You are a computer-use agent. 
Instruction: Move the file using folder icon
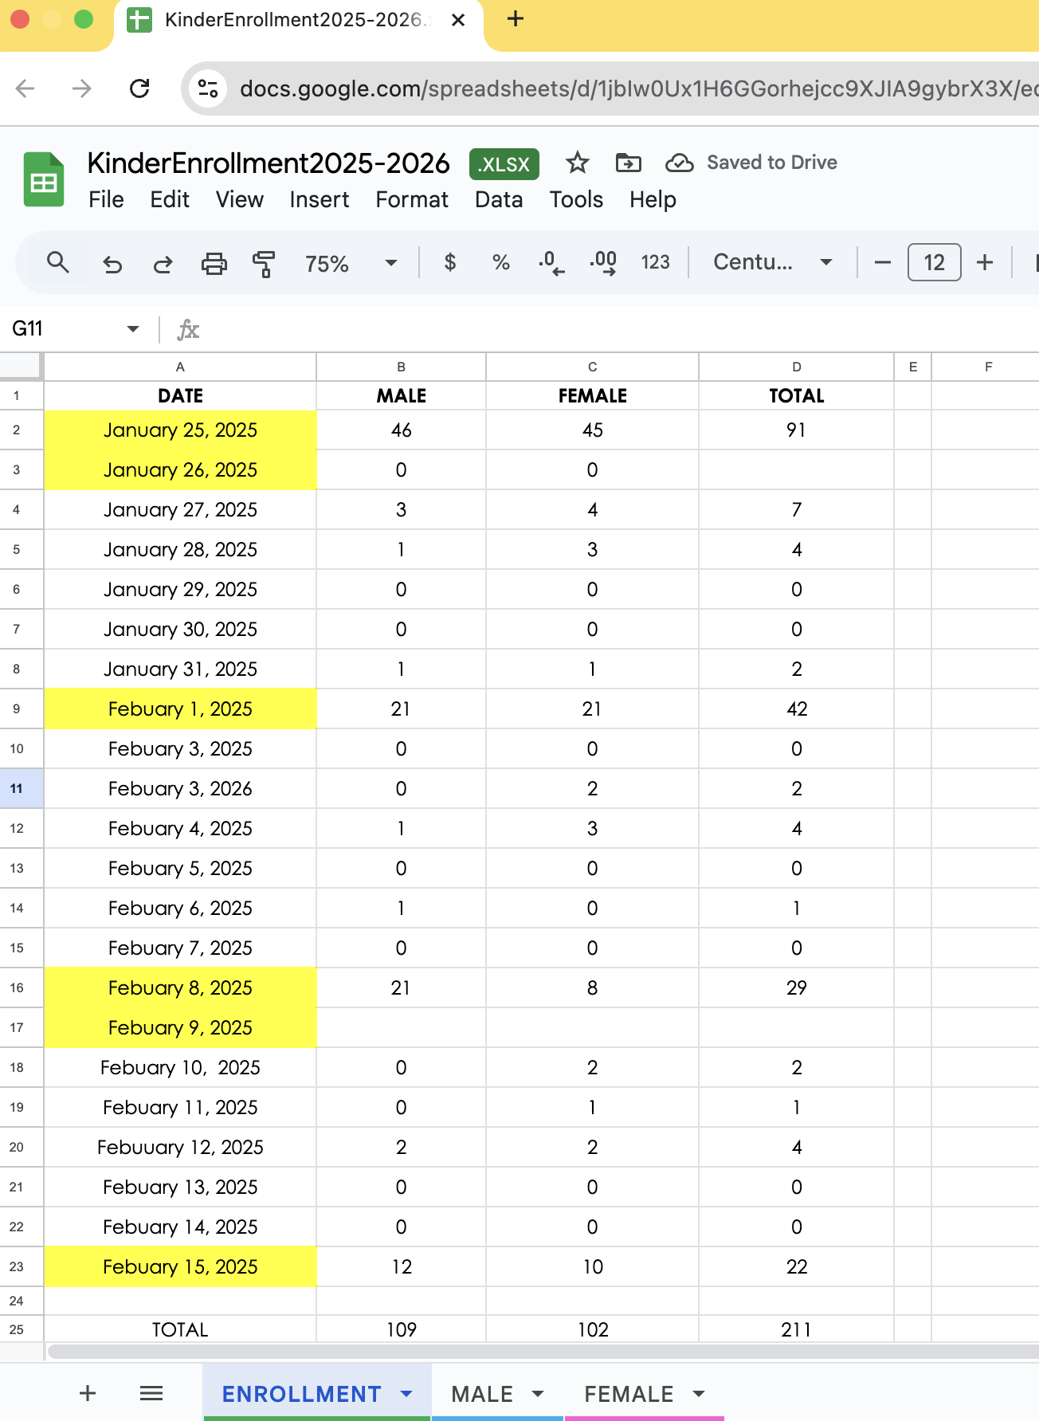tap(628, 163)
